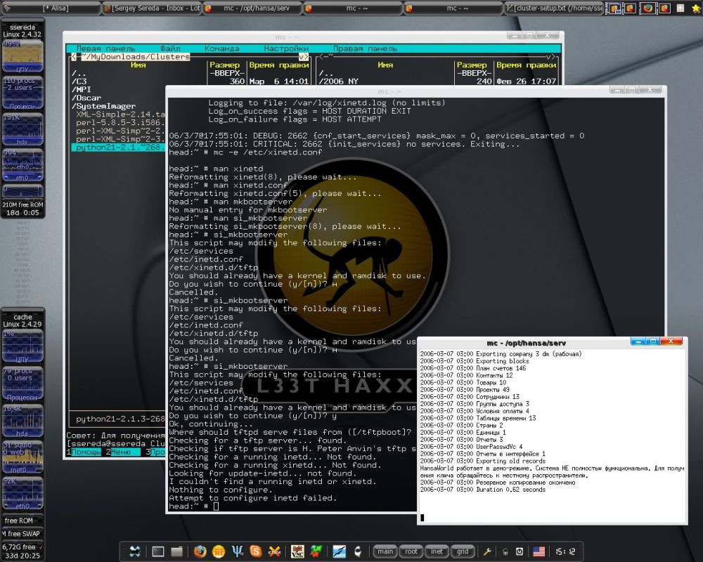
Task: Click the yellow star icon in top panel
Action: click(x=696, y=8)
